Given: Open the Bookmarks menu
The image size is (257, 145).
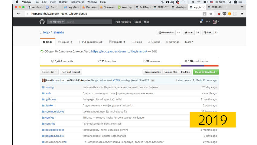Looking at the screenshot, I should pos(77,2).
